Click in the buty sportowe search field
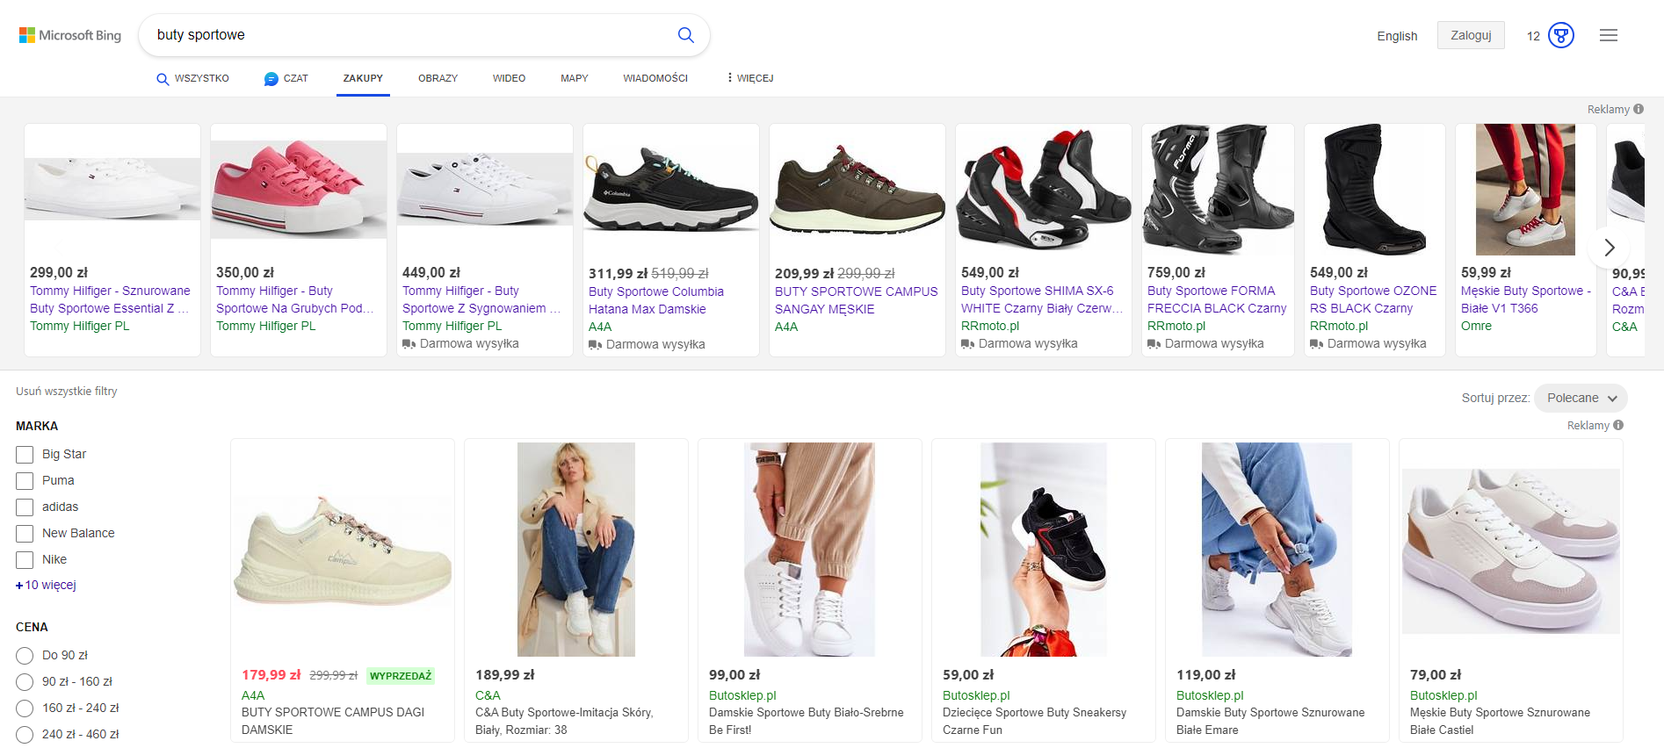Screen dimensions: 1664x748 [404, 35]
